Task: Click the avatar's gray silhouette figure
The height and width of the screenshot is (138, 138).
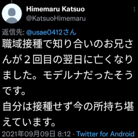Action: click(x=12, y=15)
